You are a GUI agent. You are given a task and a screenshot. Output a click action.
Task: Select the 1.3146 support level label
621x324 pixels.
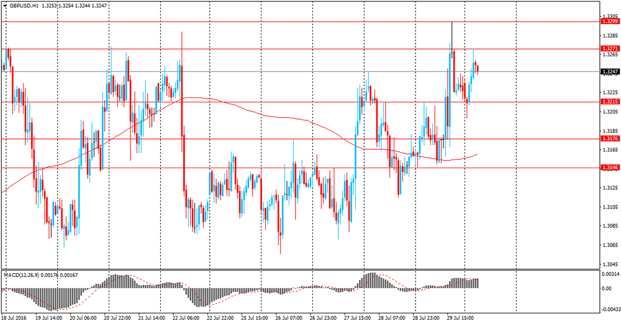(610, 168)
